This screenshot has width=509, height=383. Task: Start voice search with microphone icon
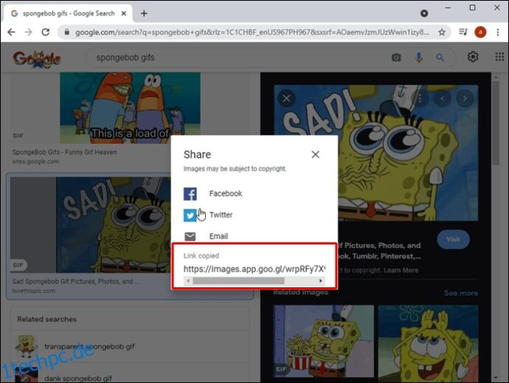point(419,57)
